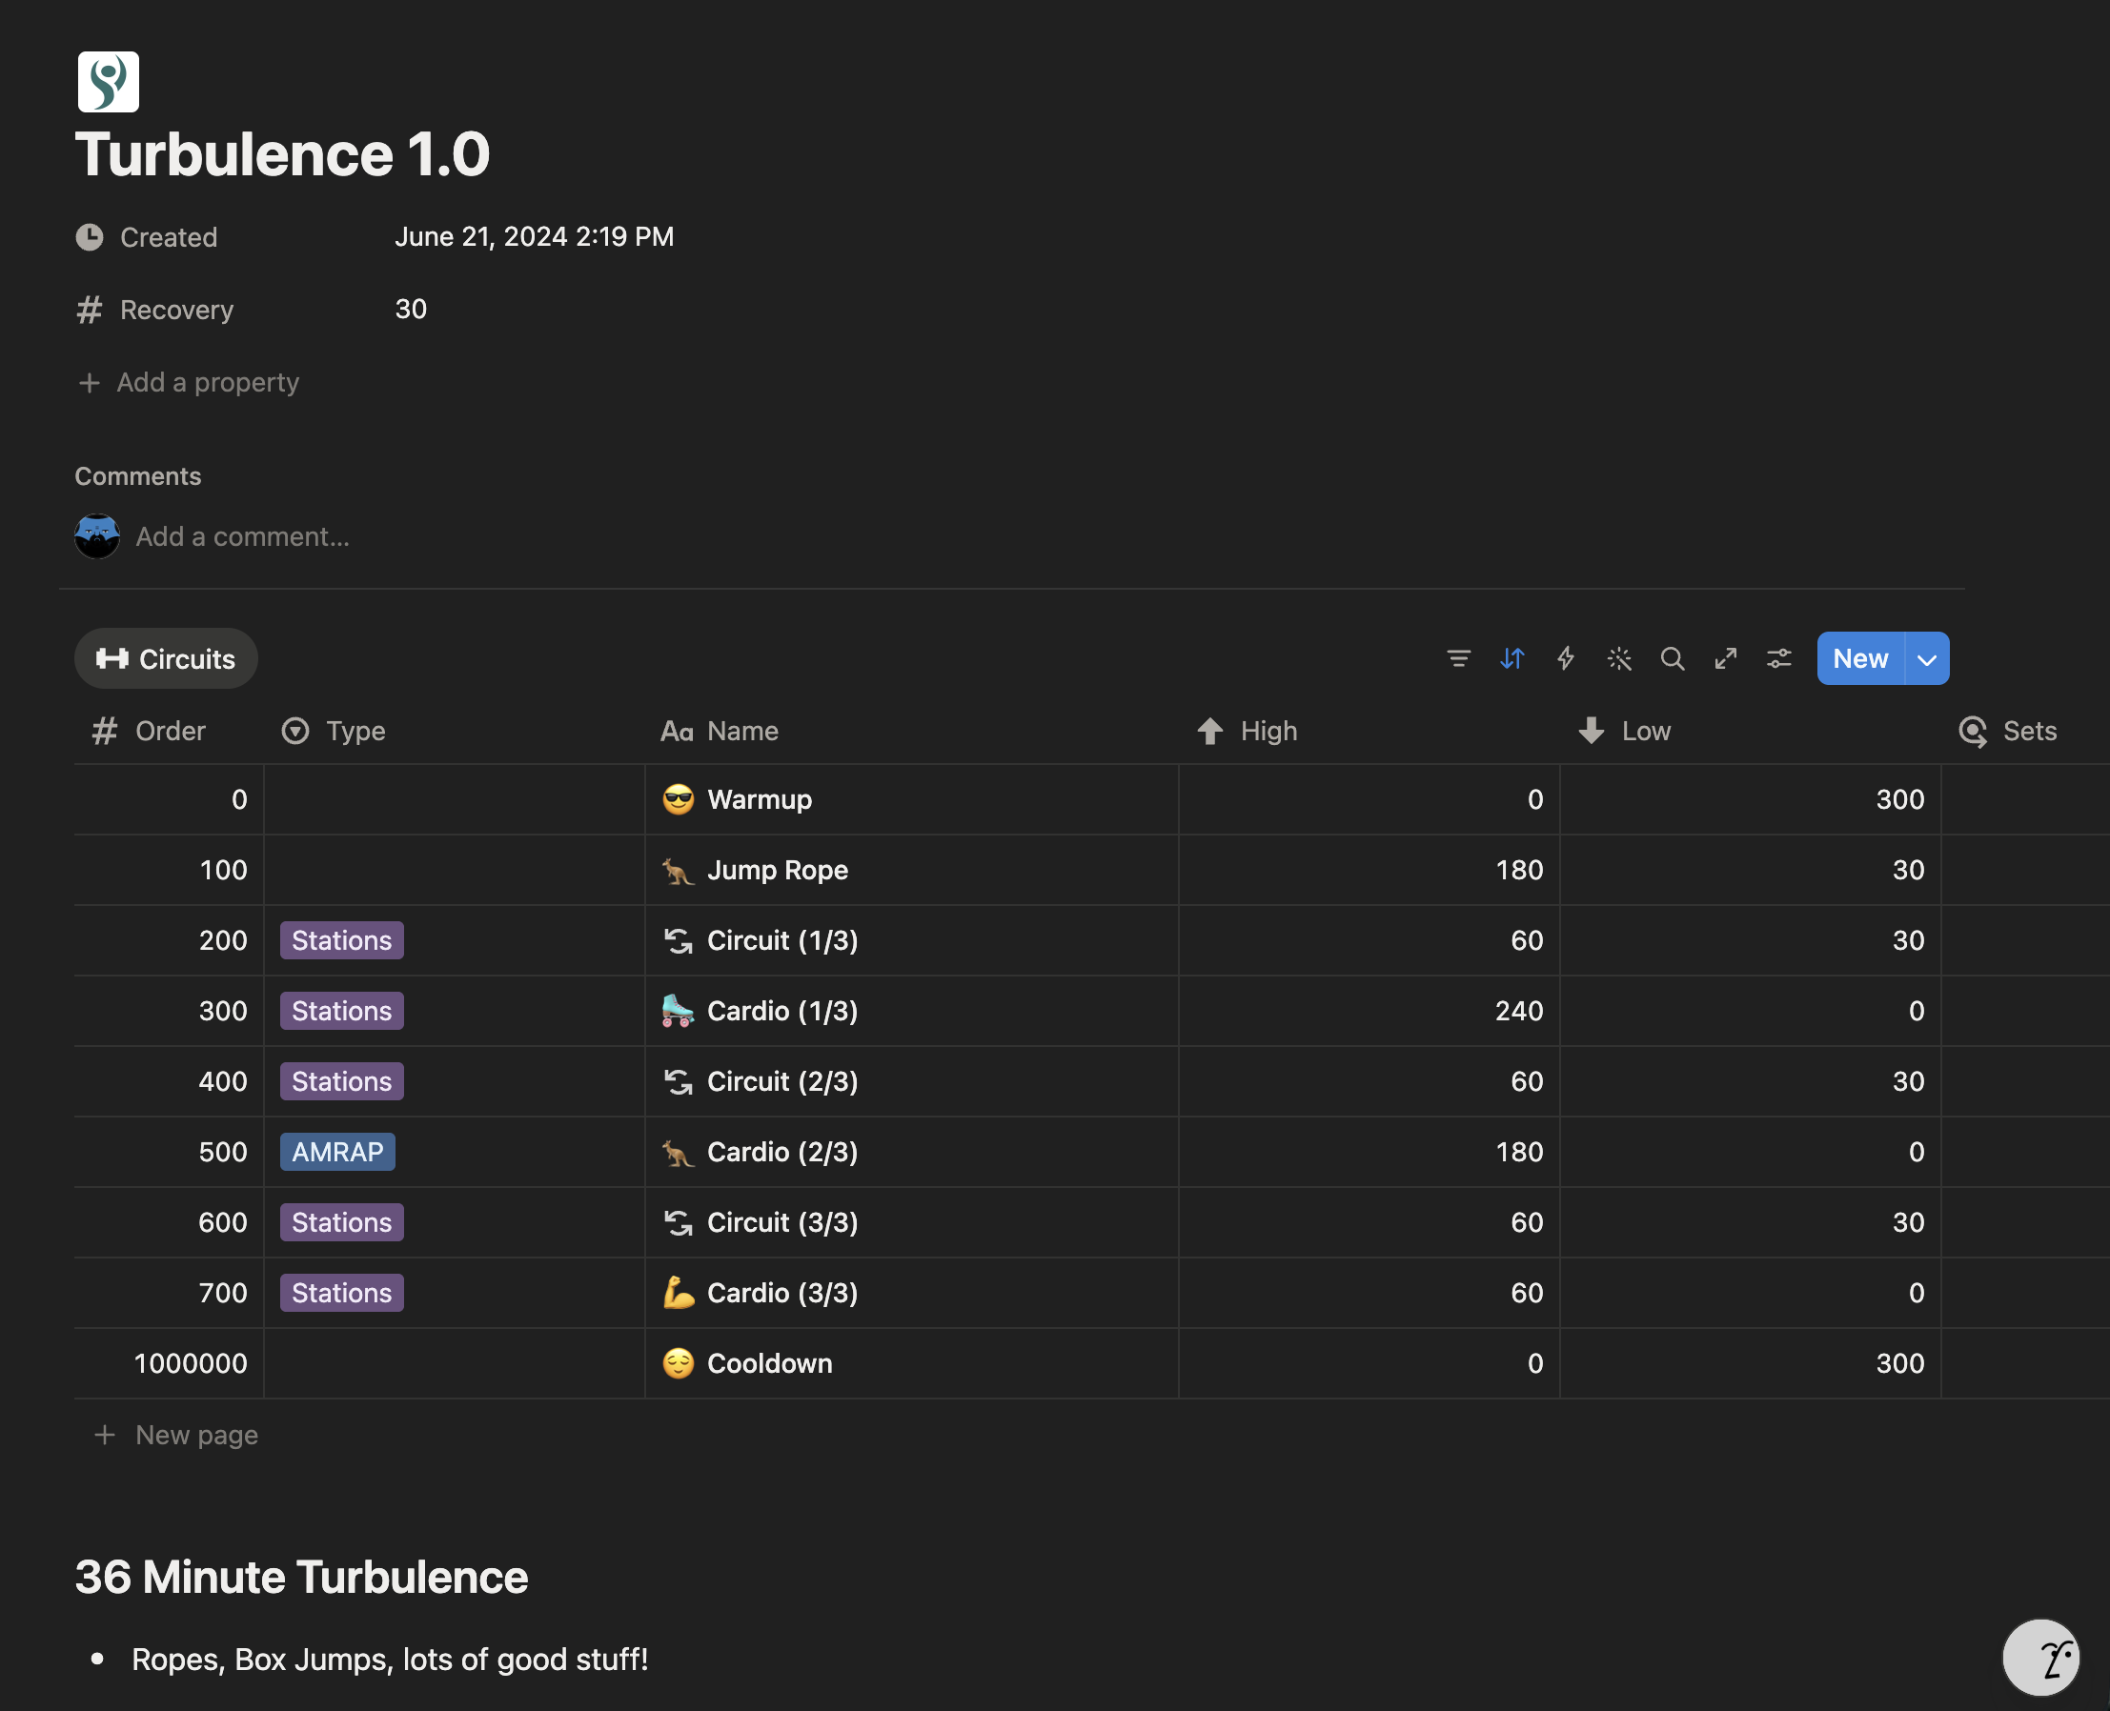Open the Name column header menu

pos(741,731)
